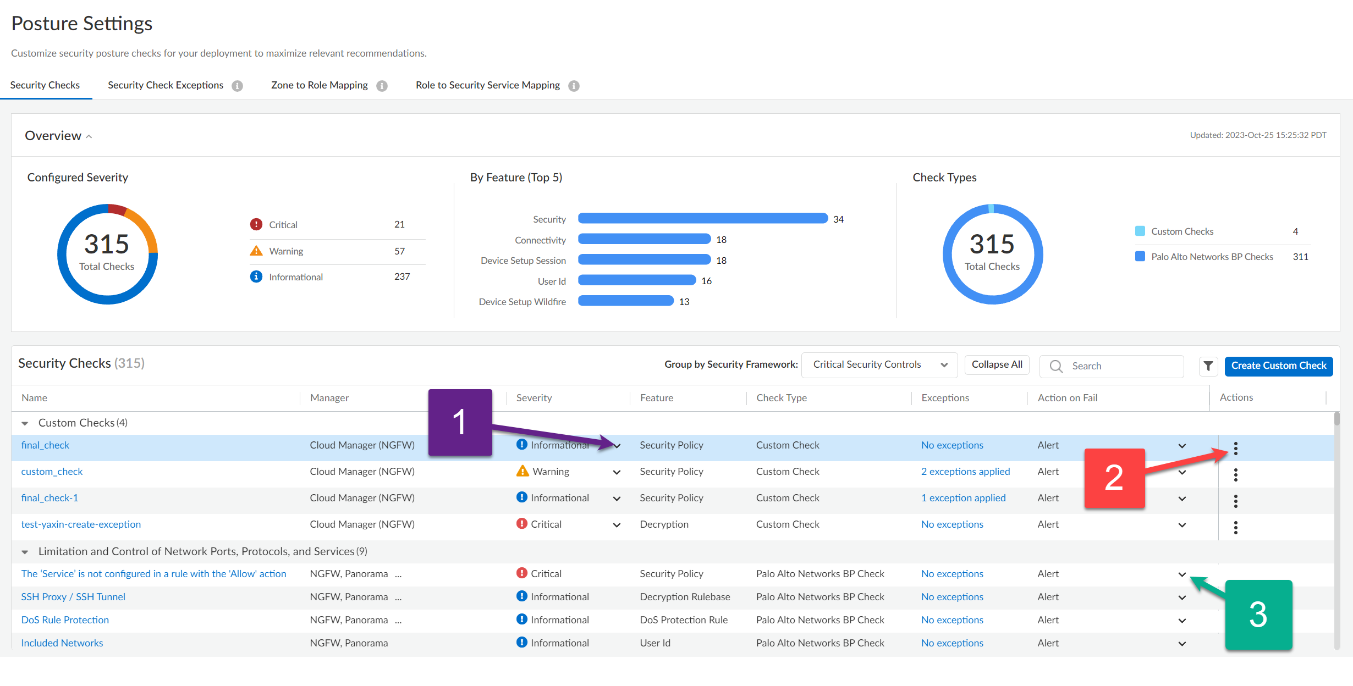Open the '2 exceptions applied' link
Viewport: 1353px width, 686px height.
click(x=965, y=472)
